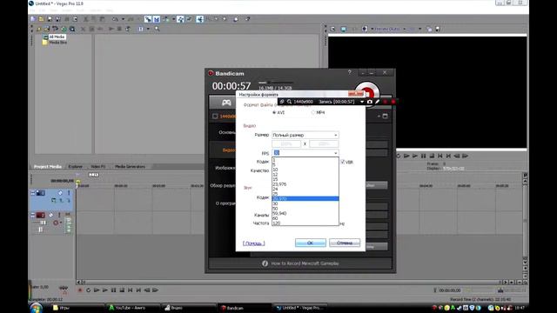
Task: Open Bandicam help question mark
Action: click(349, 72)
